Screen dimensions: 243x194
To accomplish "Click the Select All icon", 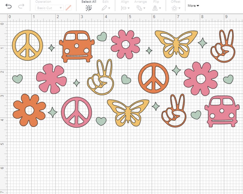I will 89,8.
